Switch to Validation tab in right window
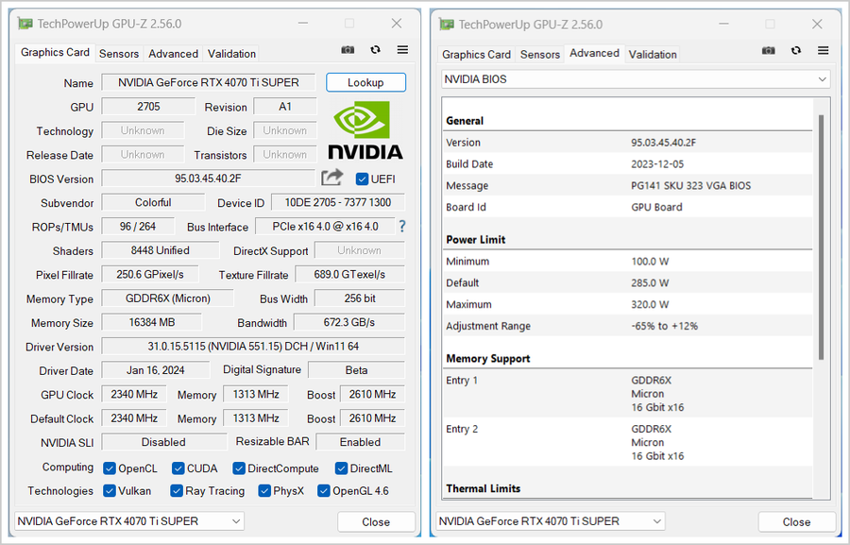 pos(652,54)
